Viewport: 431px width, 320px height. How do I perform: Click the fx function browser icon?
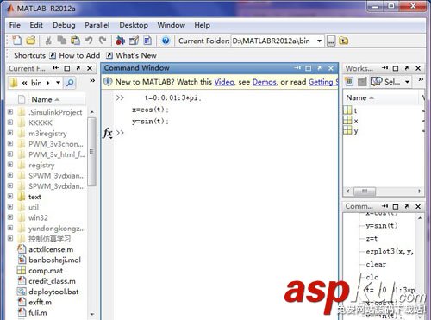[x=108, y=133]
